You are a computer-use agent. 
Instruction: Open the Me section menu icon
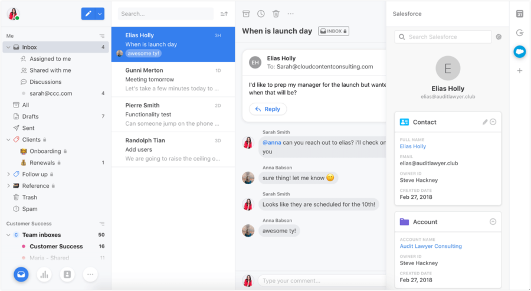(x=102, y=36)
